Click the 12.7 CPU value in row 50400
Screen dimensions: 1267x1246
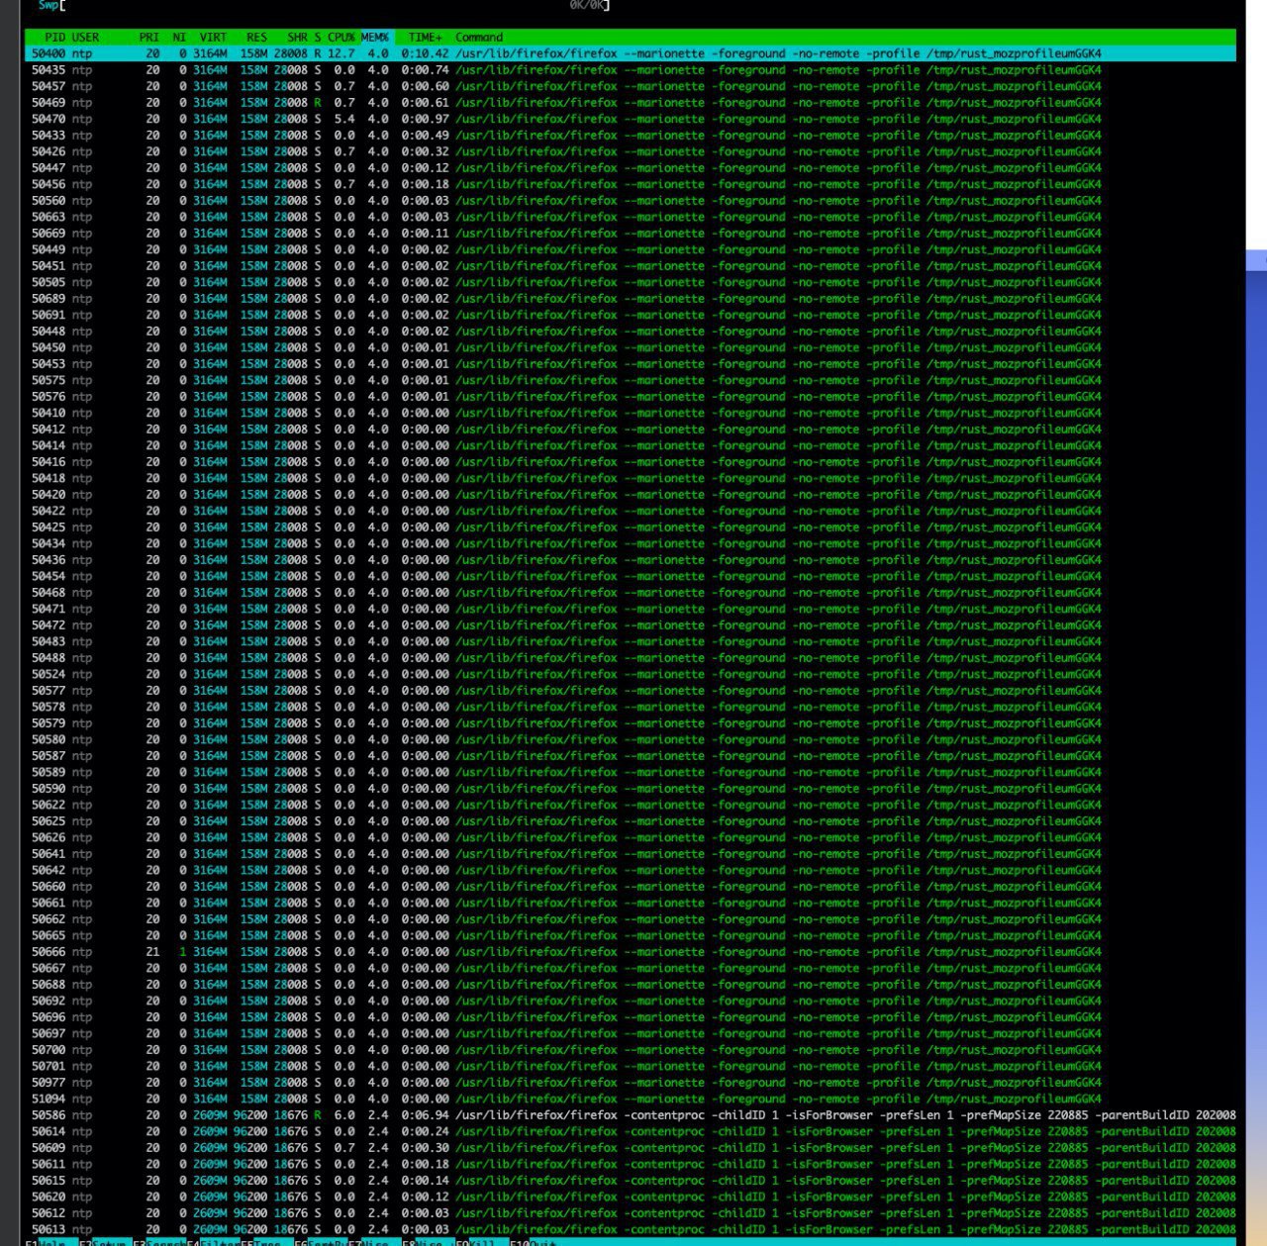pos(341,53)
